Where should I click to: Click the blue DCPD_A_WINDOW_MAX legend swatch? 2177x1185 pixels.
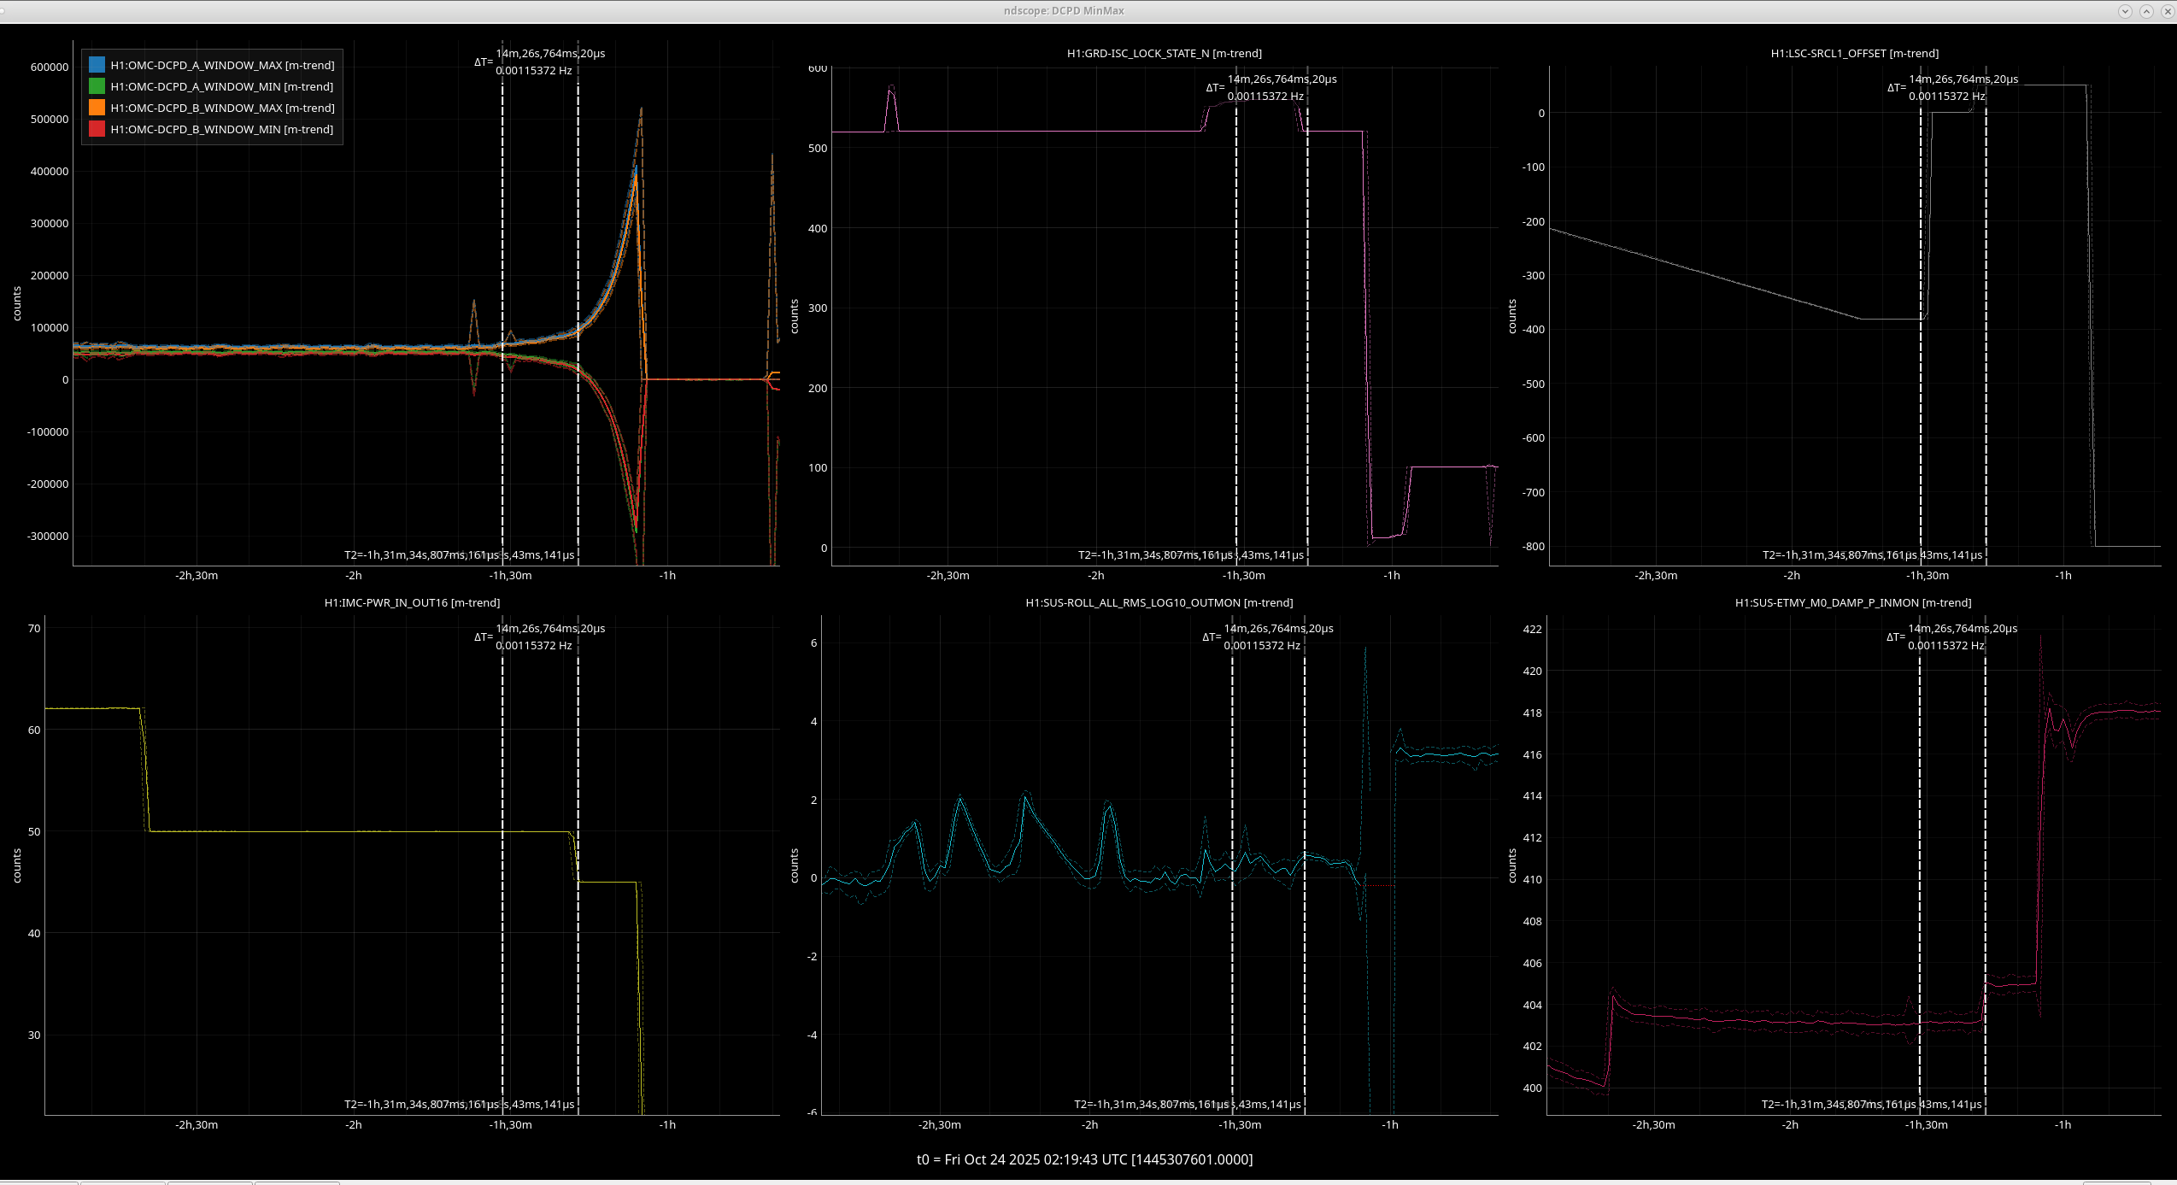click(97, 65)
